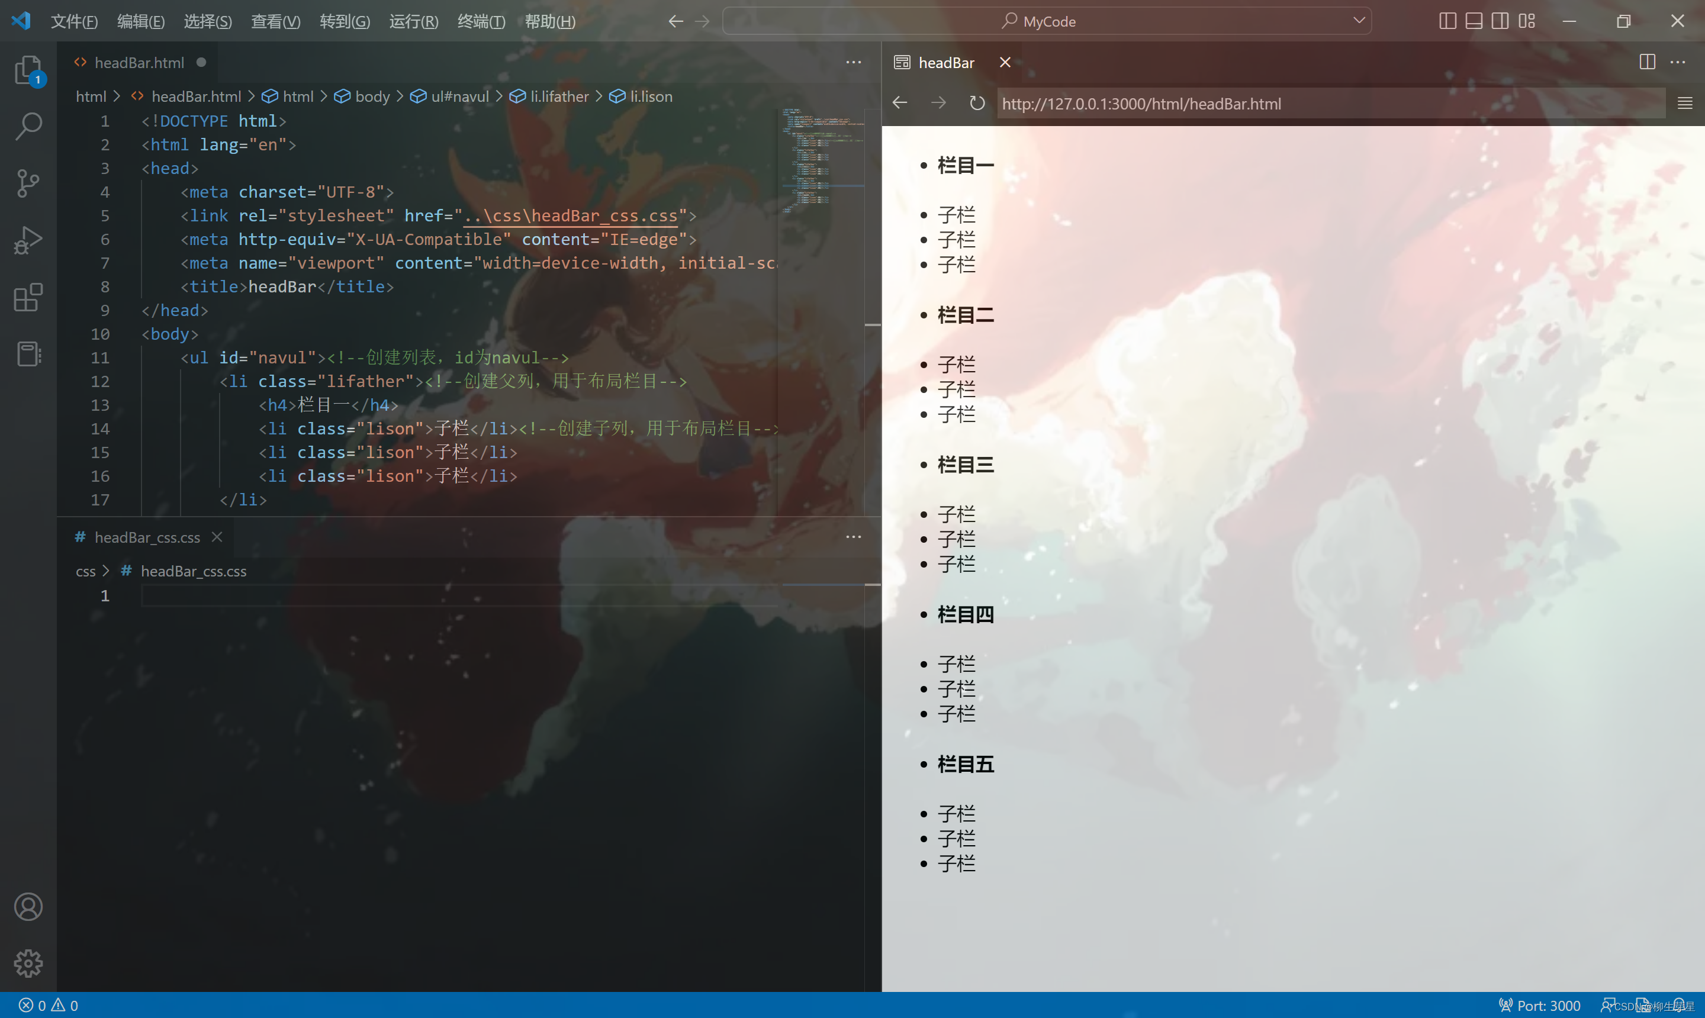The image size is (1705, 1018).
Task: Expand the html element breadcrumb
Action: click(x=288, y=96)
